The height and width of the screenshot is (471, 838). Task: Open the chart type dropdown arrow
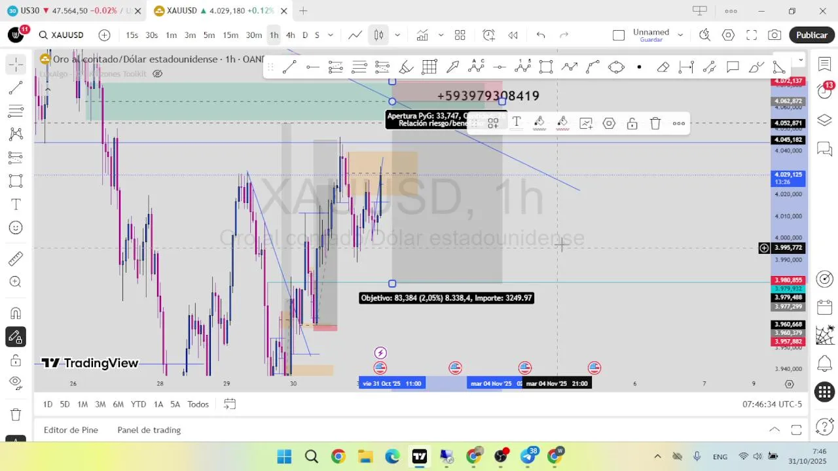tap(397, 35)
